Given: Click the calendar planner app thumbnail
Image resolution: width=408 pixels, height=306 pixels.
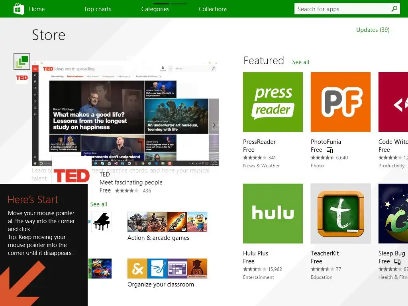Looking at the screenshot, I should 177,269.
